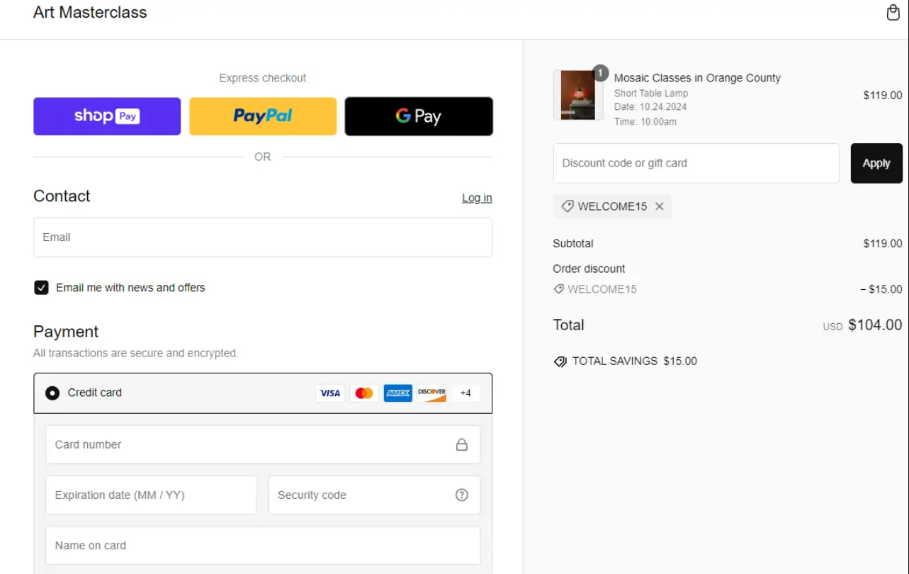Click the Short Table Lamp variant text
909x574 pixels.
tap(651, 94)
